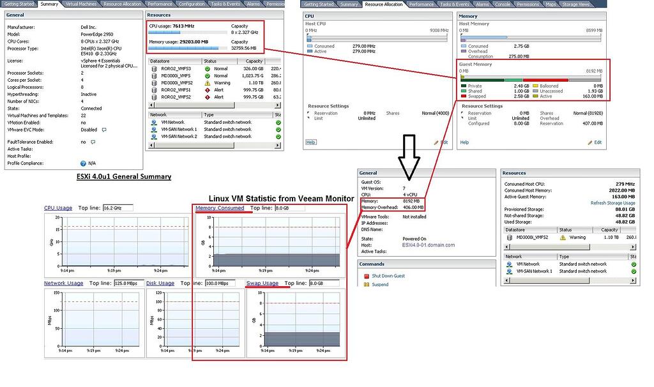Select the RORO2_VMFS3 datastore icon

click(154, 68)
